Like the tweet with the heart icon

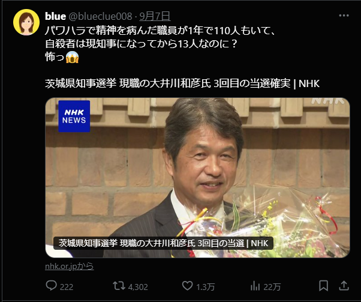click(x=186, y=286)
